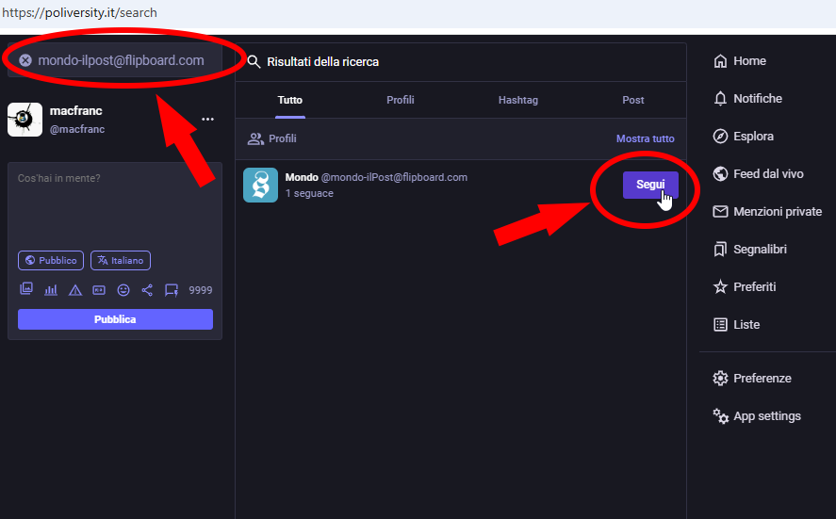Add media with the image attachment icon
Screen dimensions: 836x519
tap(26, 289)
